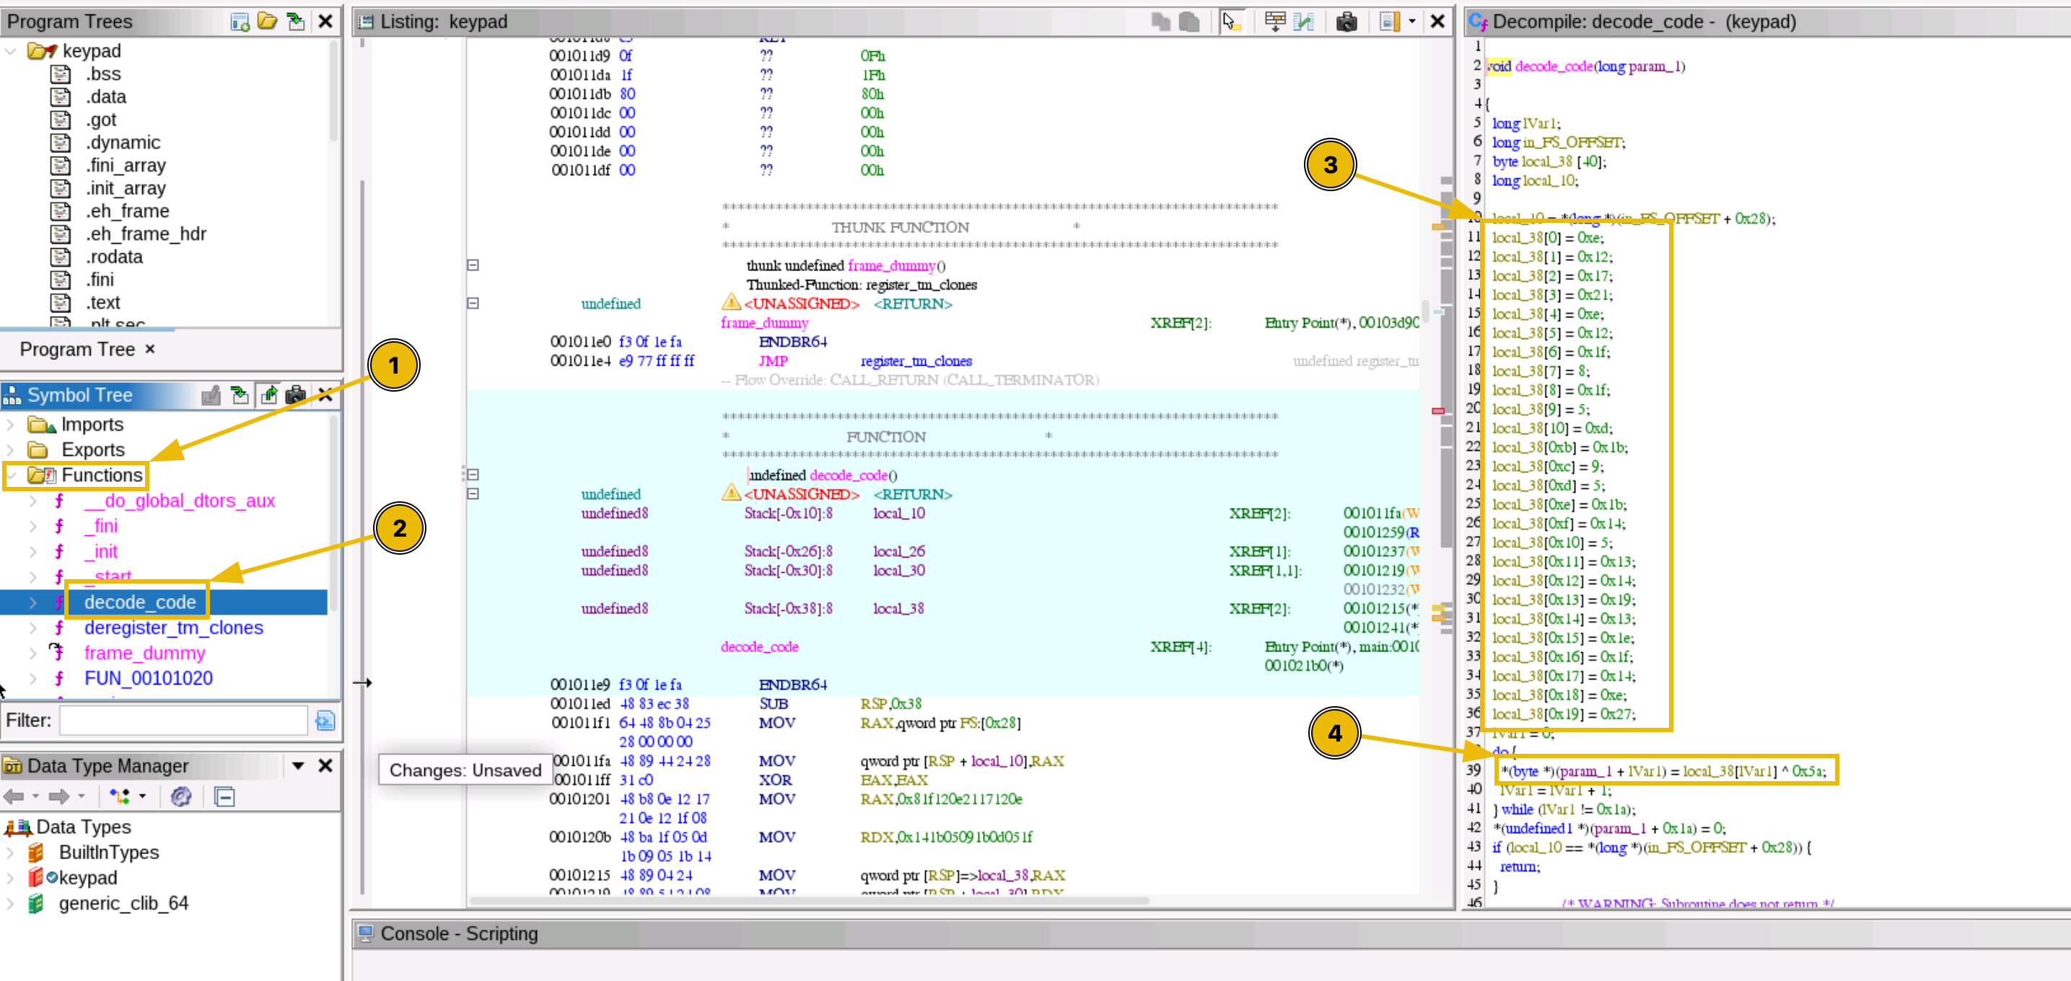Select the _init function in Symbol Tree

pos(101,552)
